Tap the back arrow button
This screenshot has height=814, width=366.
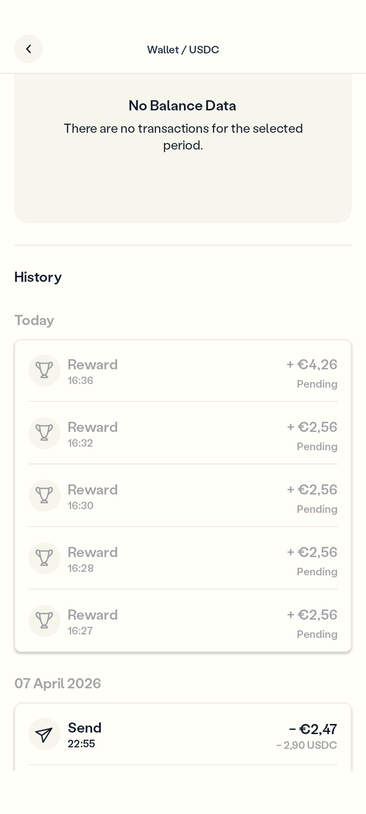point(28,49)
